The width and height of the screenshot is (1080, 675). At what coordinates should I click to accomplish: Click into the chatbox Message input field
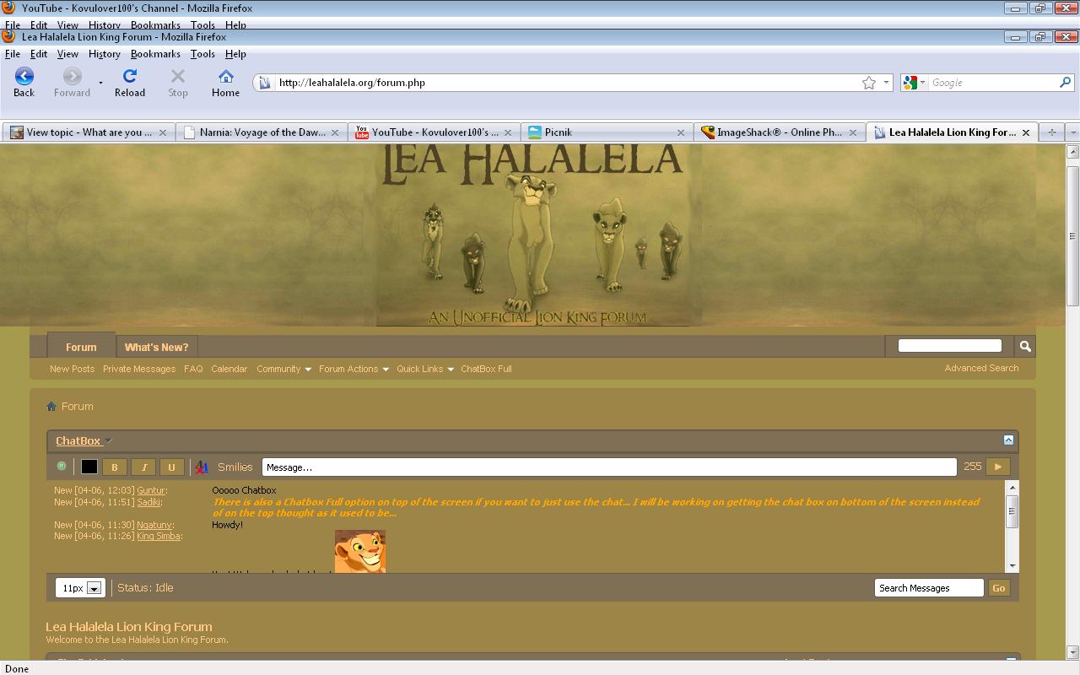608,467
